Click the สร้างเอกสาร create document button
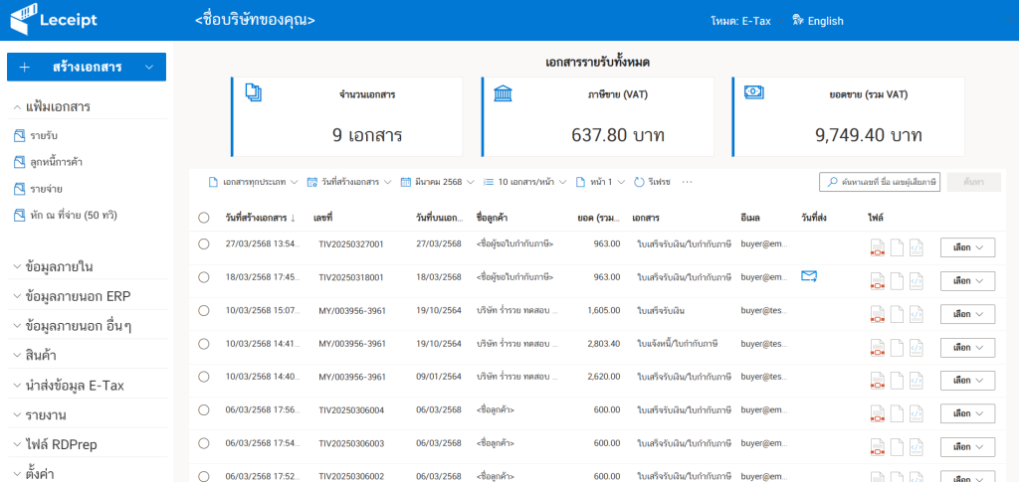1019x482 pixels. pos(87,67)
